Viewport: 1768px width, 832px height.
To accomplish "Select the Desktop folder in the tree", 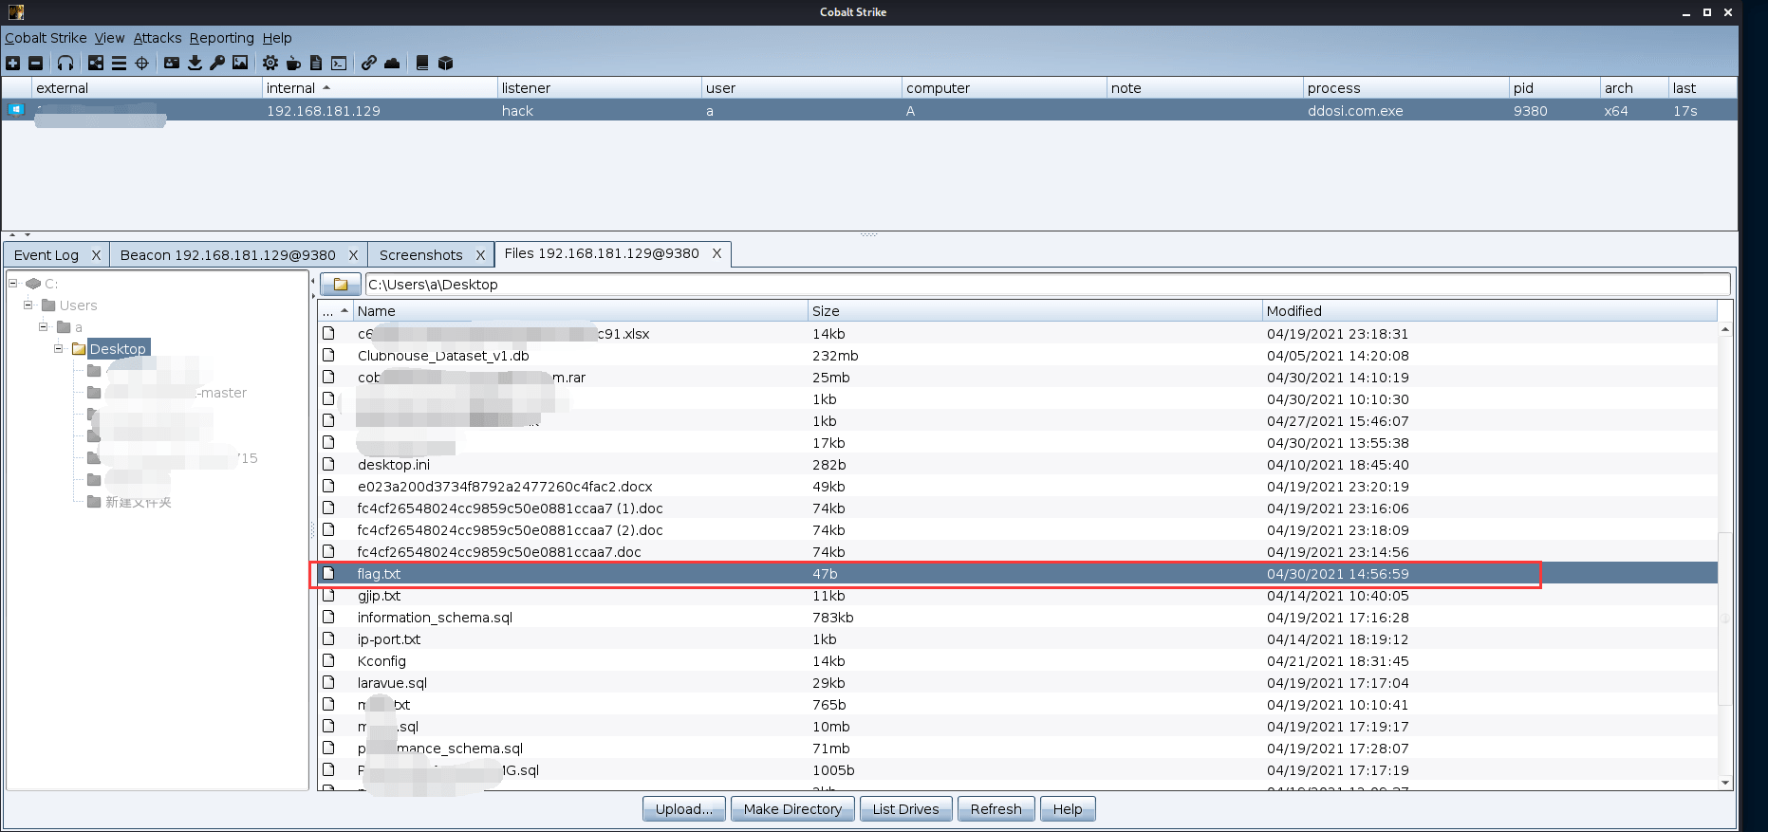I will point(118,348).
